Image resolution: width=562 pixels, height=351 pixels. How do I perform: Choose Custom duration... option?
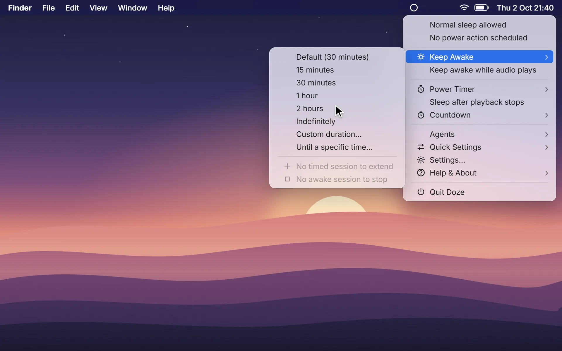[x=337, y=134]
